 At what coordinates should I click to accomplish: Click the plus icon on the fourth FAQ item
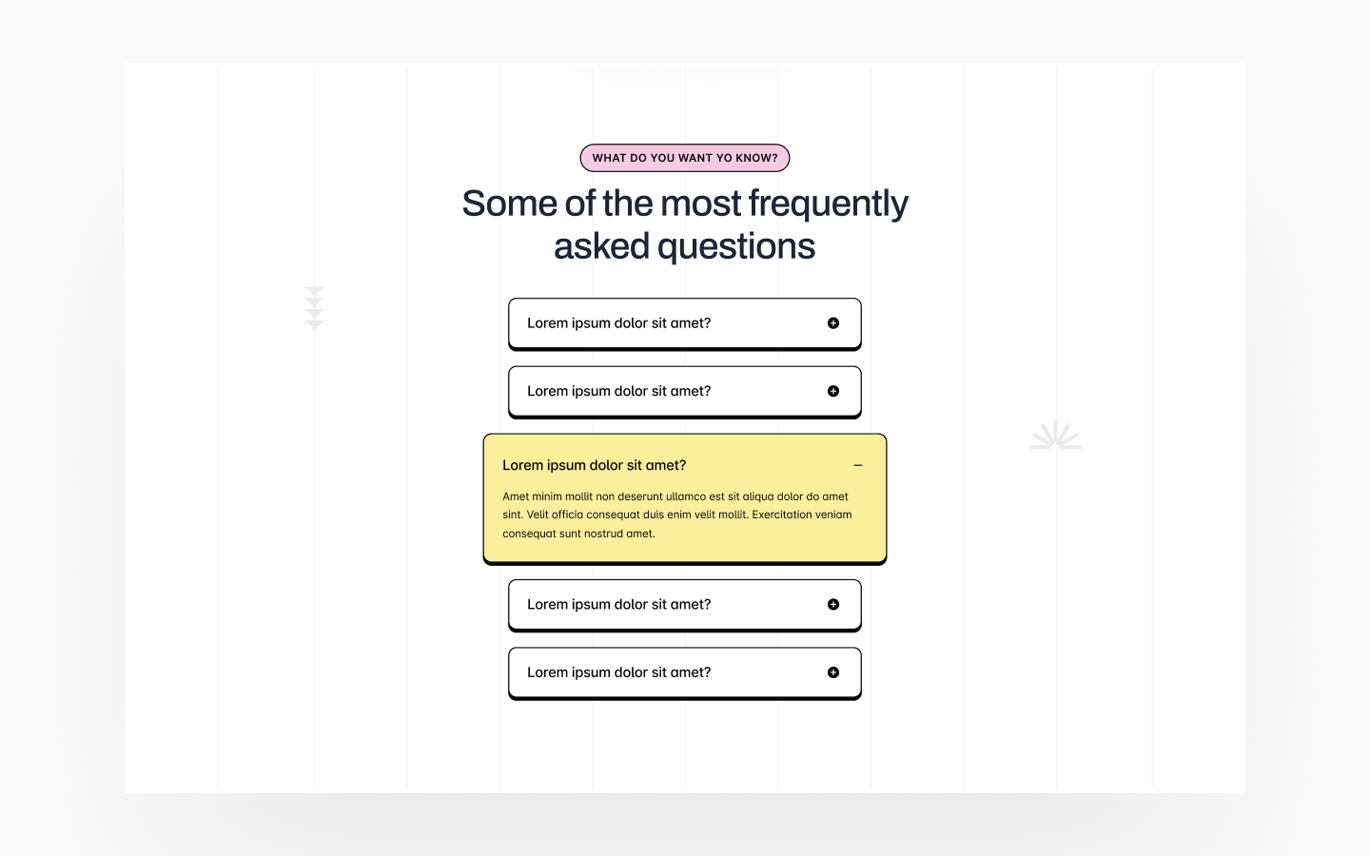click(x=832, y=604)
